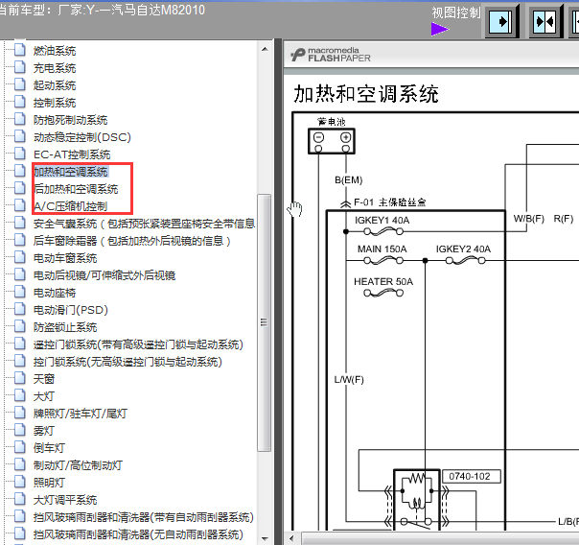Click the tree list scroll-up arrow
Viewport: 579px width, 545px height.
pyautogui.click(x=265, y=49)
